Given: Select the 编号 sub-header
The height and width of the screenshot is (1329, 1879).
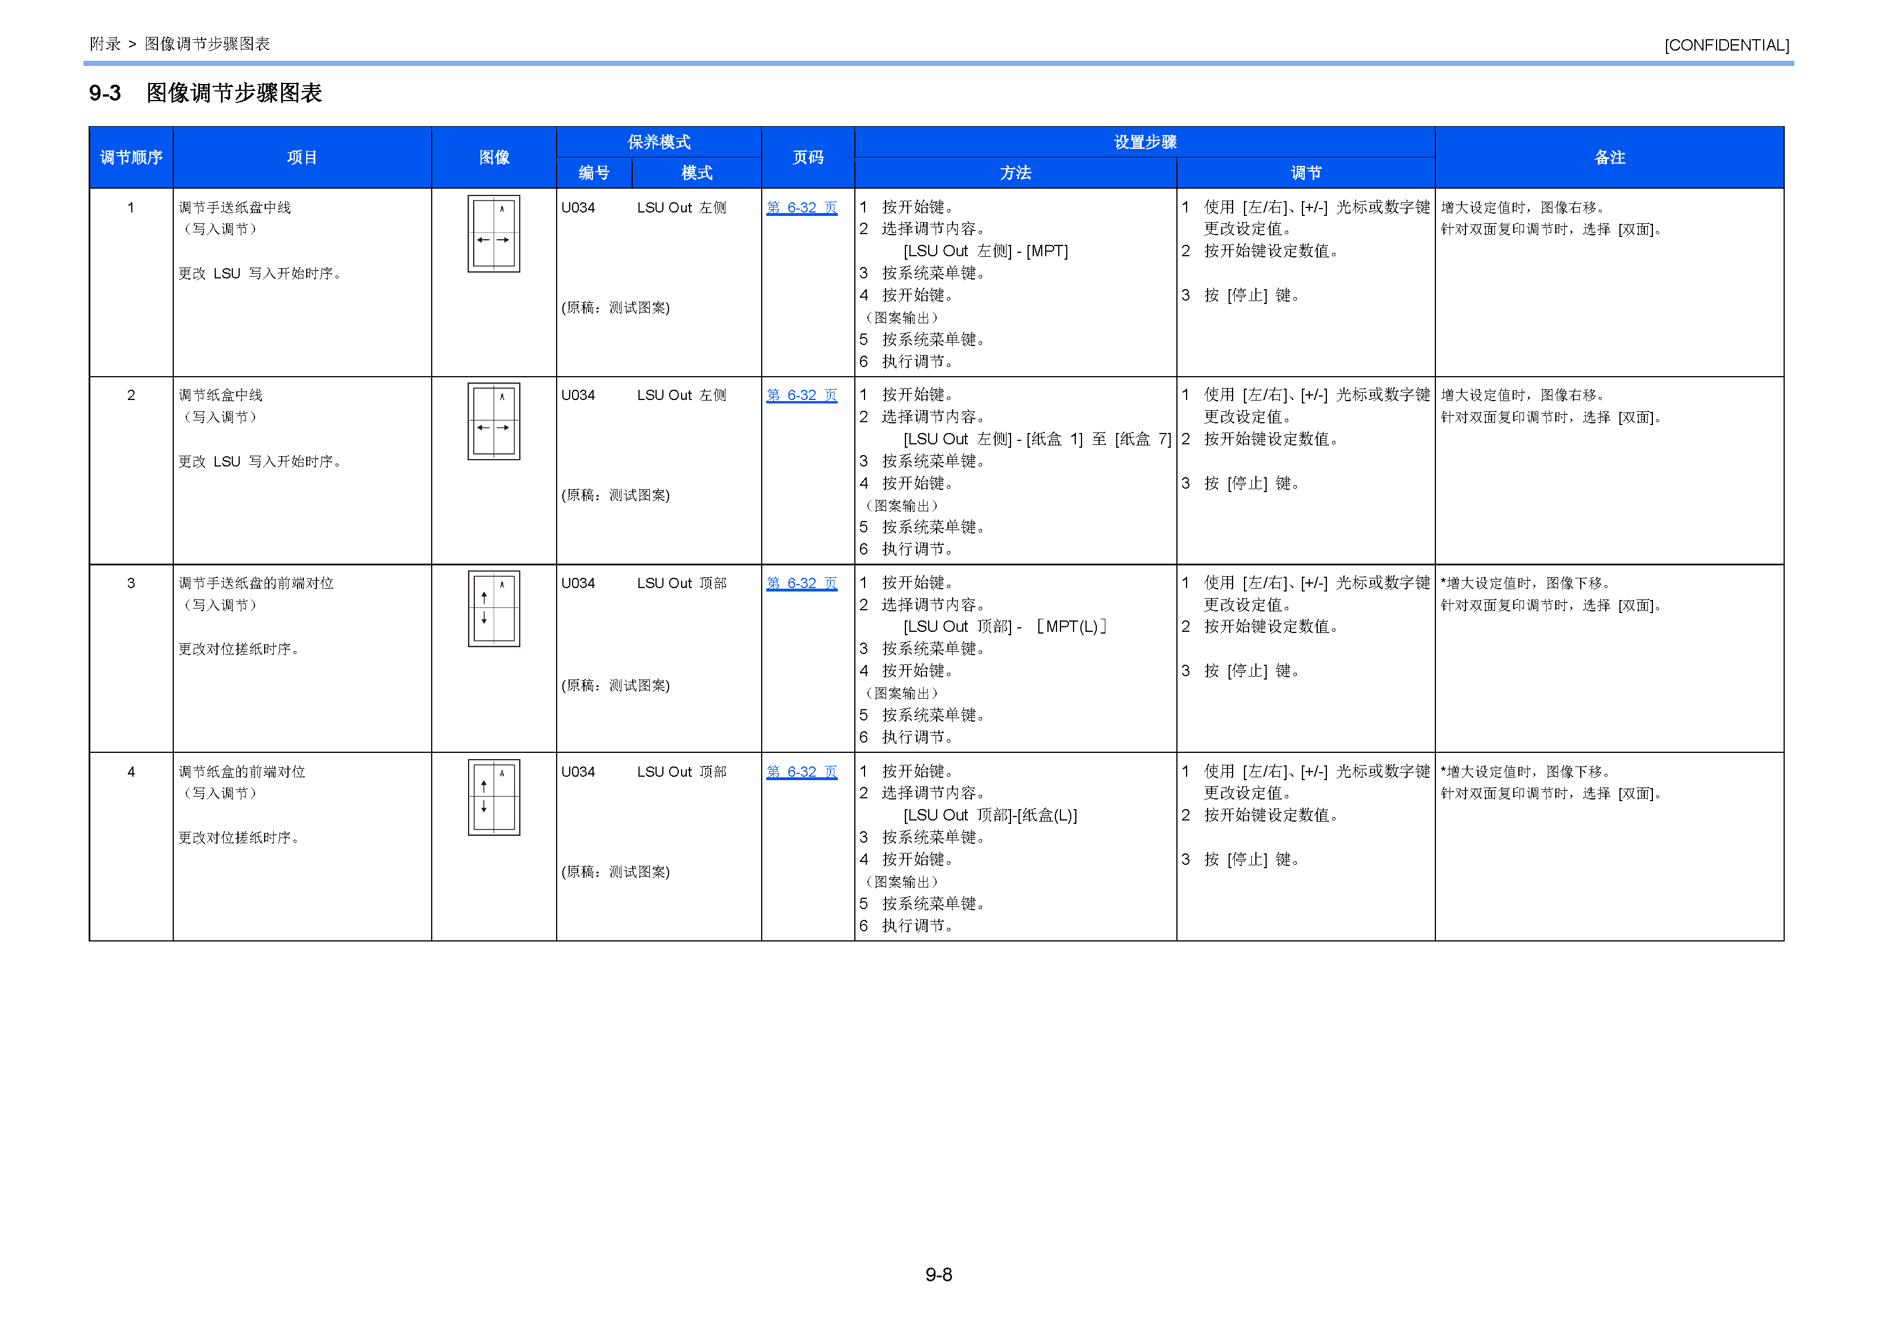Looking at the screenshot, I should tap(594, 174).
